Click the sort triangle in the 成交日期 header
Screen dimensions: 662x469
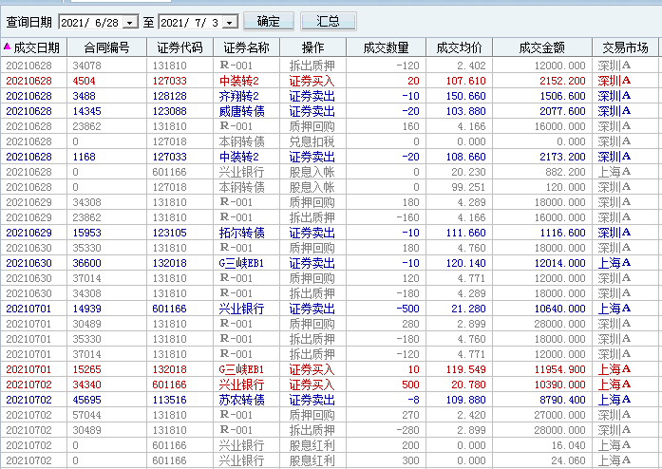tap(8, 46)
